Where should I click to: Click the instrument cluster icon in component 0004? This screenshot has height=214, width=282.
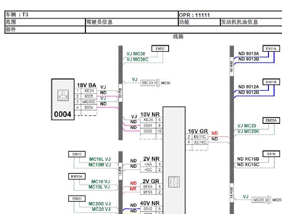click(x=63, y=95)
